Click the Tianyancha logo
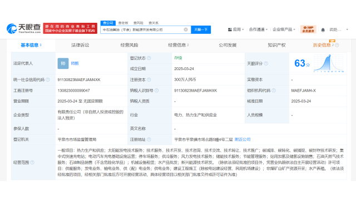Image resolution: width=356 pixels, height=200 pixels. point(23,28)
